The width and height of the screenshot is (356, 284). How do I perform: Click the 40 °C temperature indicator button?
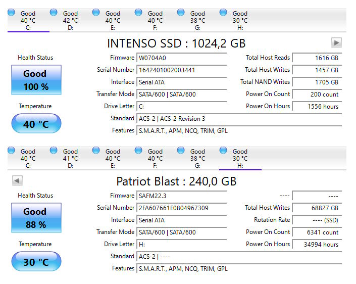coord(36,124)
